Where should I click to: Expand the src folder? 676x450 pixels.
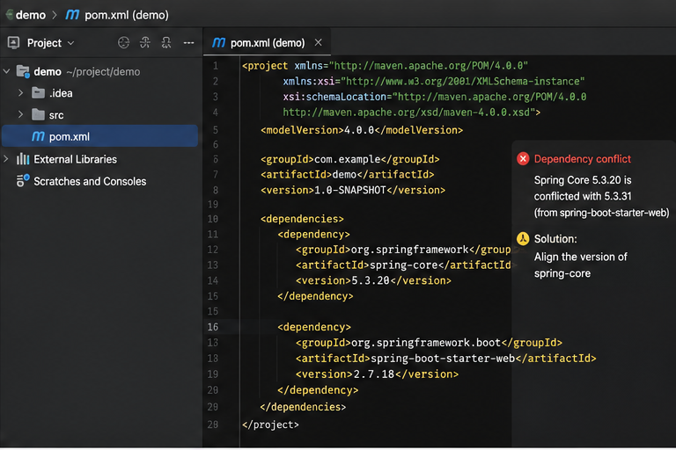point(20,114)
